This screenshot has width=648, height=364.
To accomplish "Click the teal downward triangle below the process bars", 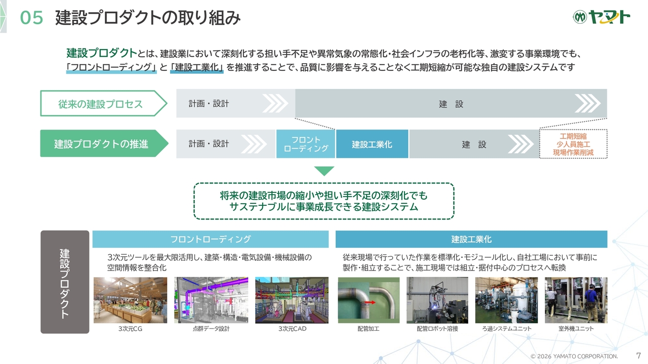I will point(324,171).
